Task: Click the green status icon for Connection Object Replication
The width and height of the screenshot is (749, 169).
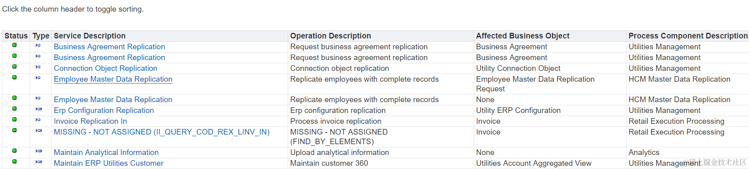Action: [14, 66]
